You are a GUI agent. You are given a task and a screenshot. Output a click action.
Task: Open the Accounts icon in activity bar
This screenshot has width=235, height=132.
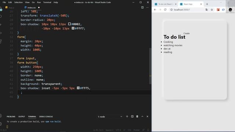(1, 116)
